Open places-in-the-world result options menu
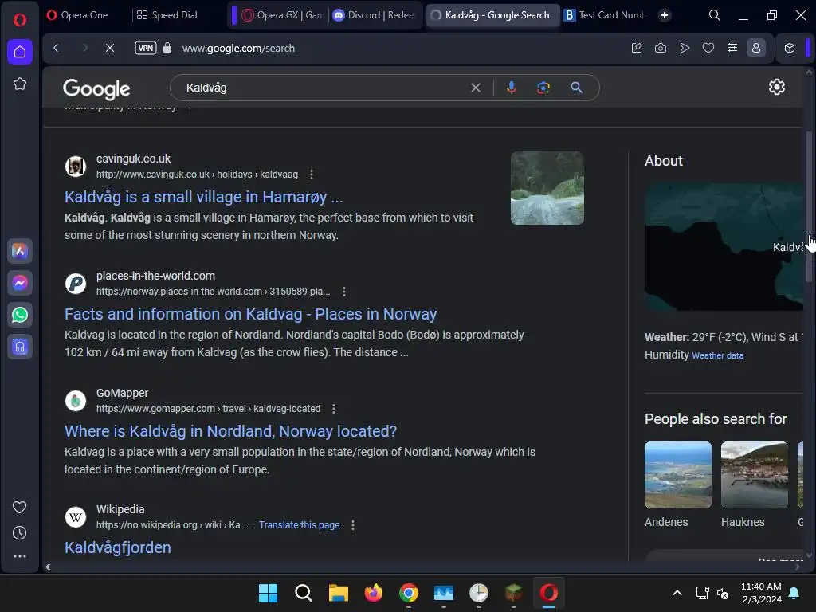The height and width of the screenshot is (612, 816). point(344,292)
